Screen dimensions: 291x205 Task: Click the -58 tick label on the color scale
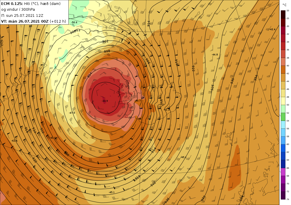pos(288,136)
